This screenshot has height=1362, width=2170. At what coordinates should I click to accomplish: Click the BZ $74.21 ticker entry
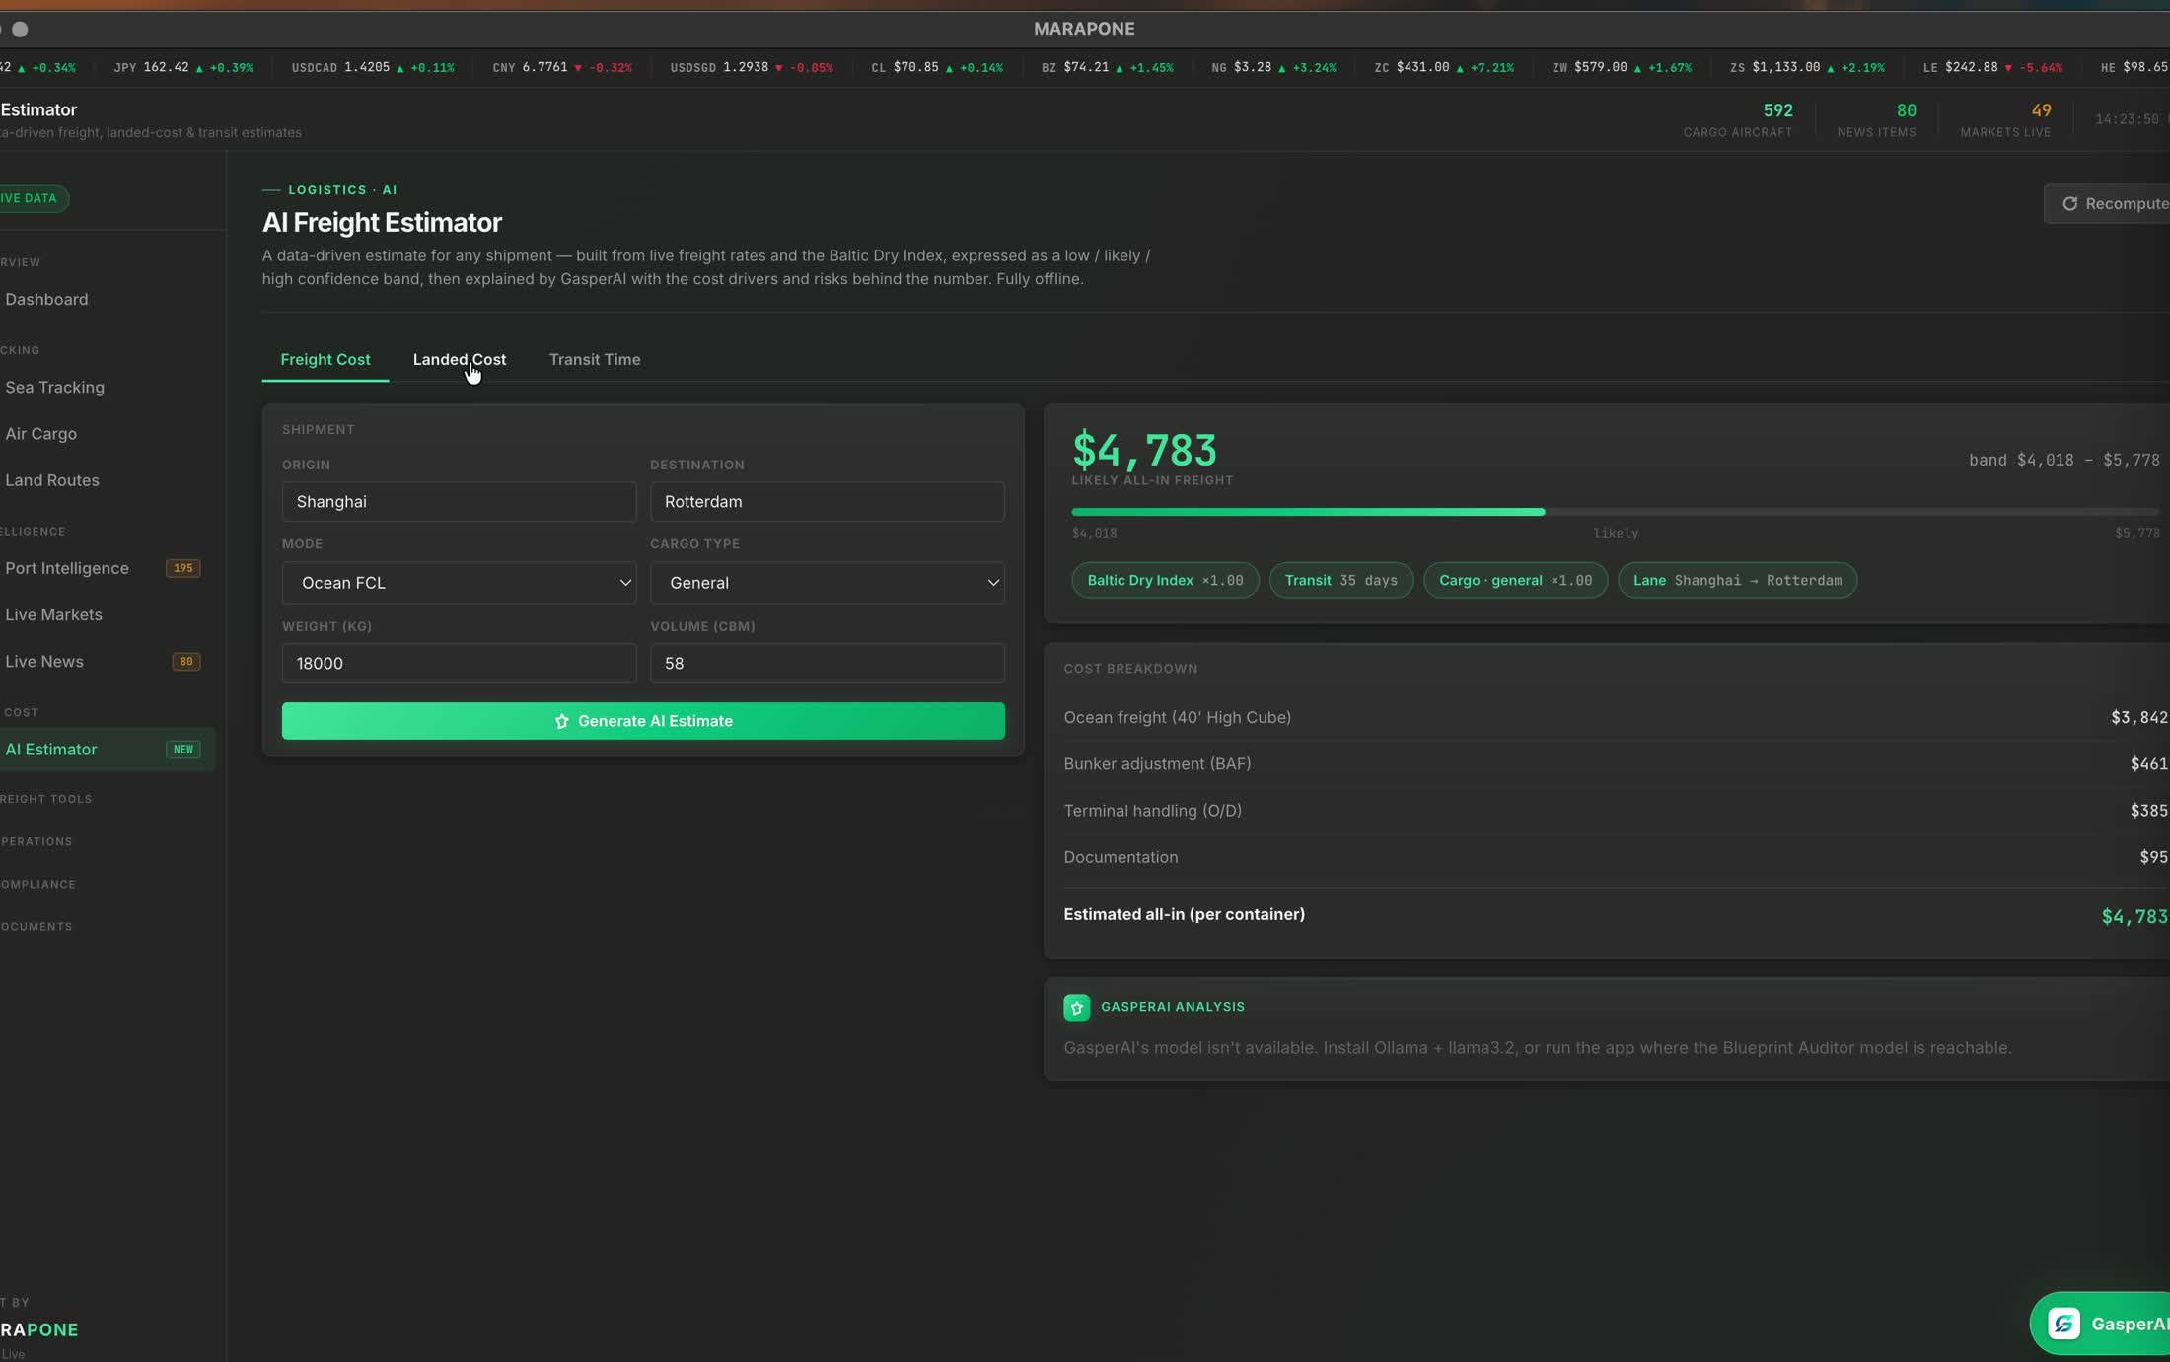pos(1108,67)
